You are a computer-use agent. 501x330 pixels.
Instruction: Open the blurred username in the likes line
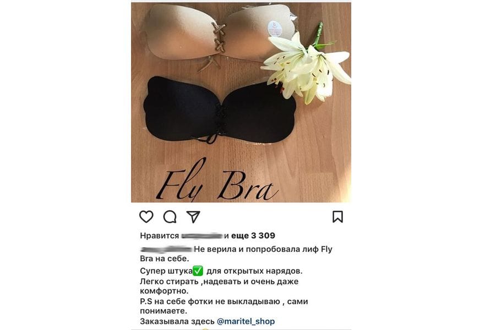pos(202,236)
